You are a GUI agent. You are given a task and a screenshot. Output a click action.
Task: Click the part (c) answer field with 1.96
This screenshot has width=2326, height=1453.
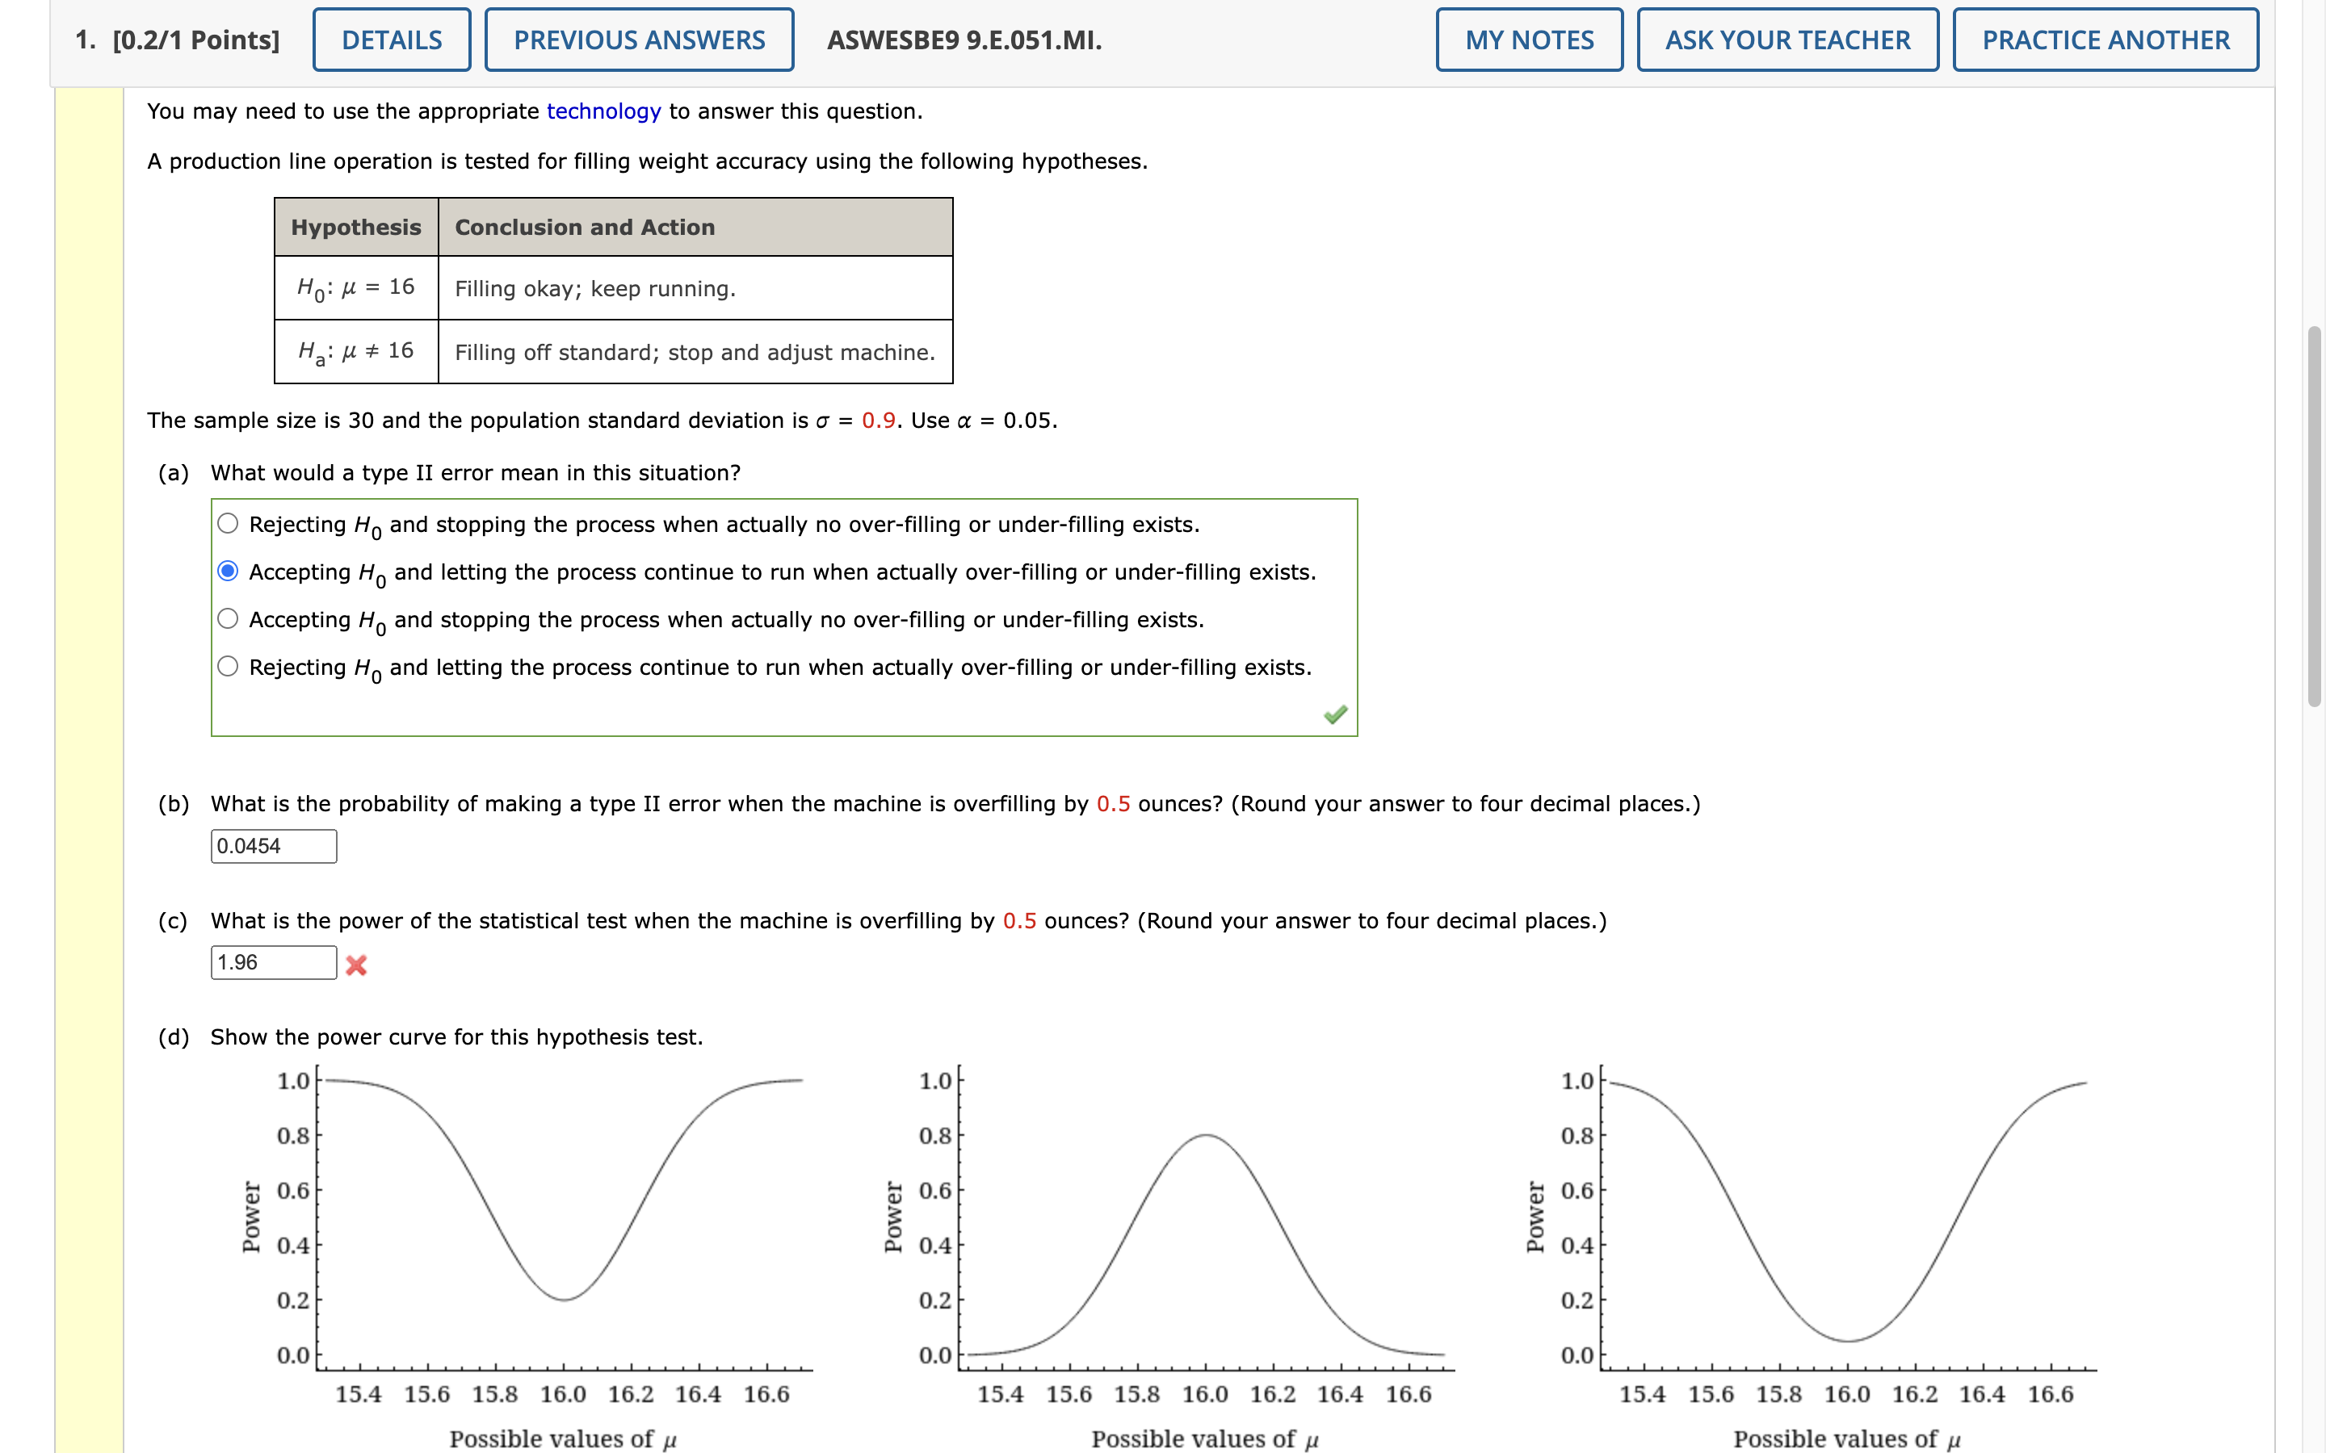pyautogui.click(x=274, y=962)
